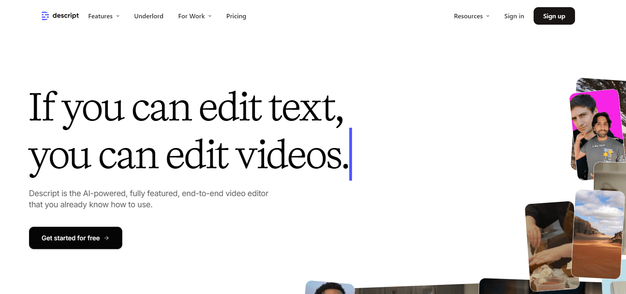The width and height of the screenshot is (626, 294).
Task: Open the Features dropdown menu
Action: pos(104,16)
